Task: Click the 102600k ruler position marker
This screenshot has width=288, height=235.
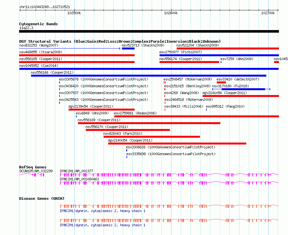Action: 171,13
